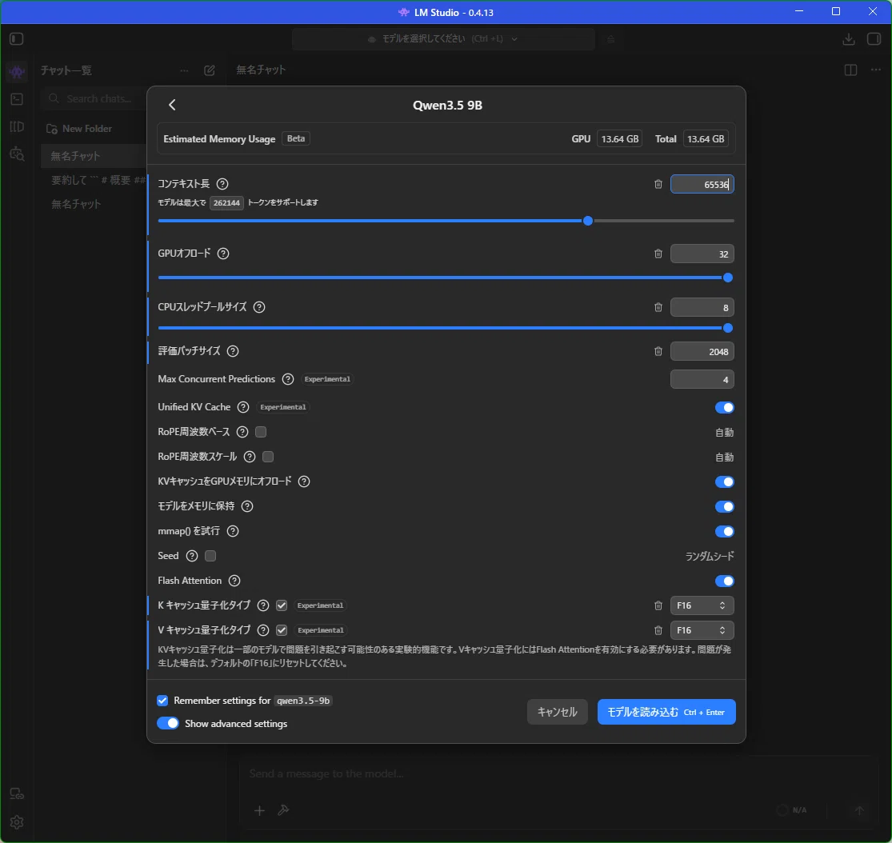Open help for RoPE周波数スケール
892x843 pixels.
(x=249, y=457)
